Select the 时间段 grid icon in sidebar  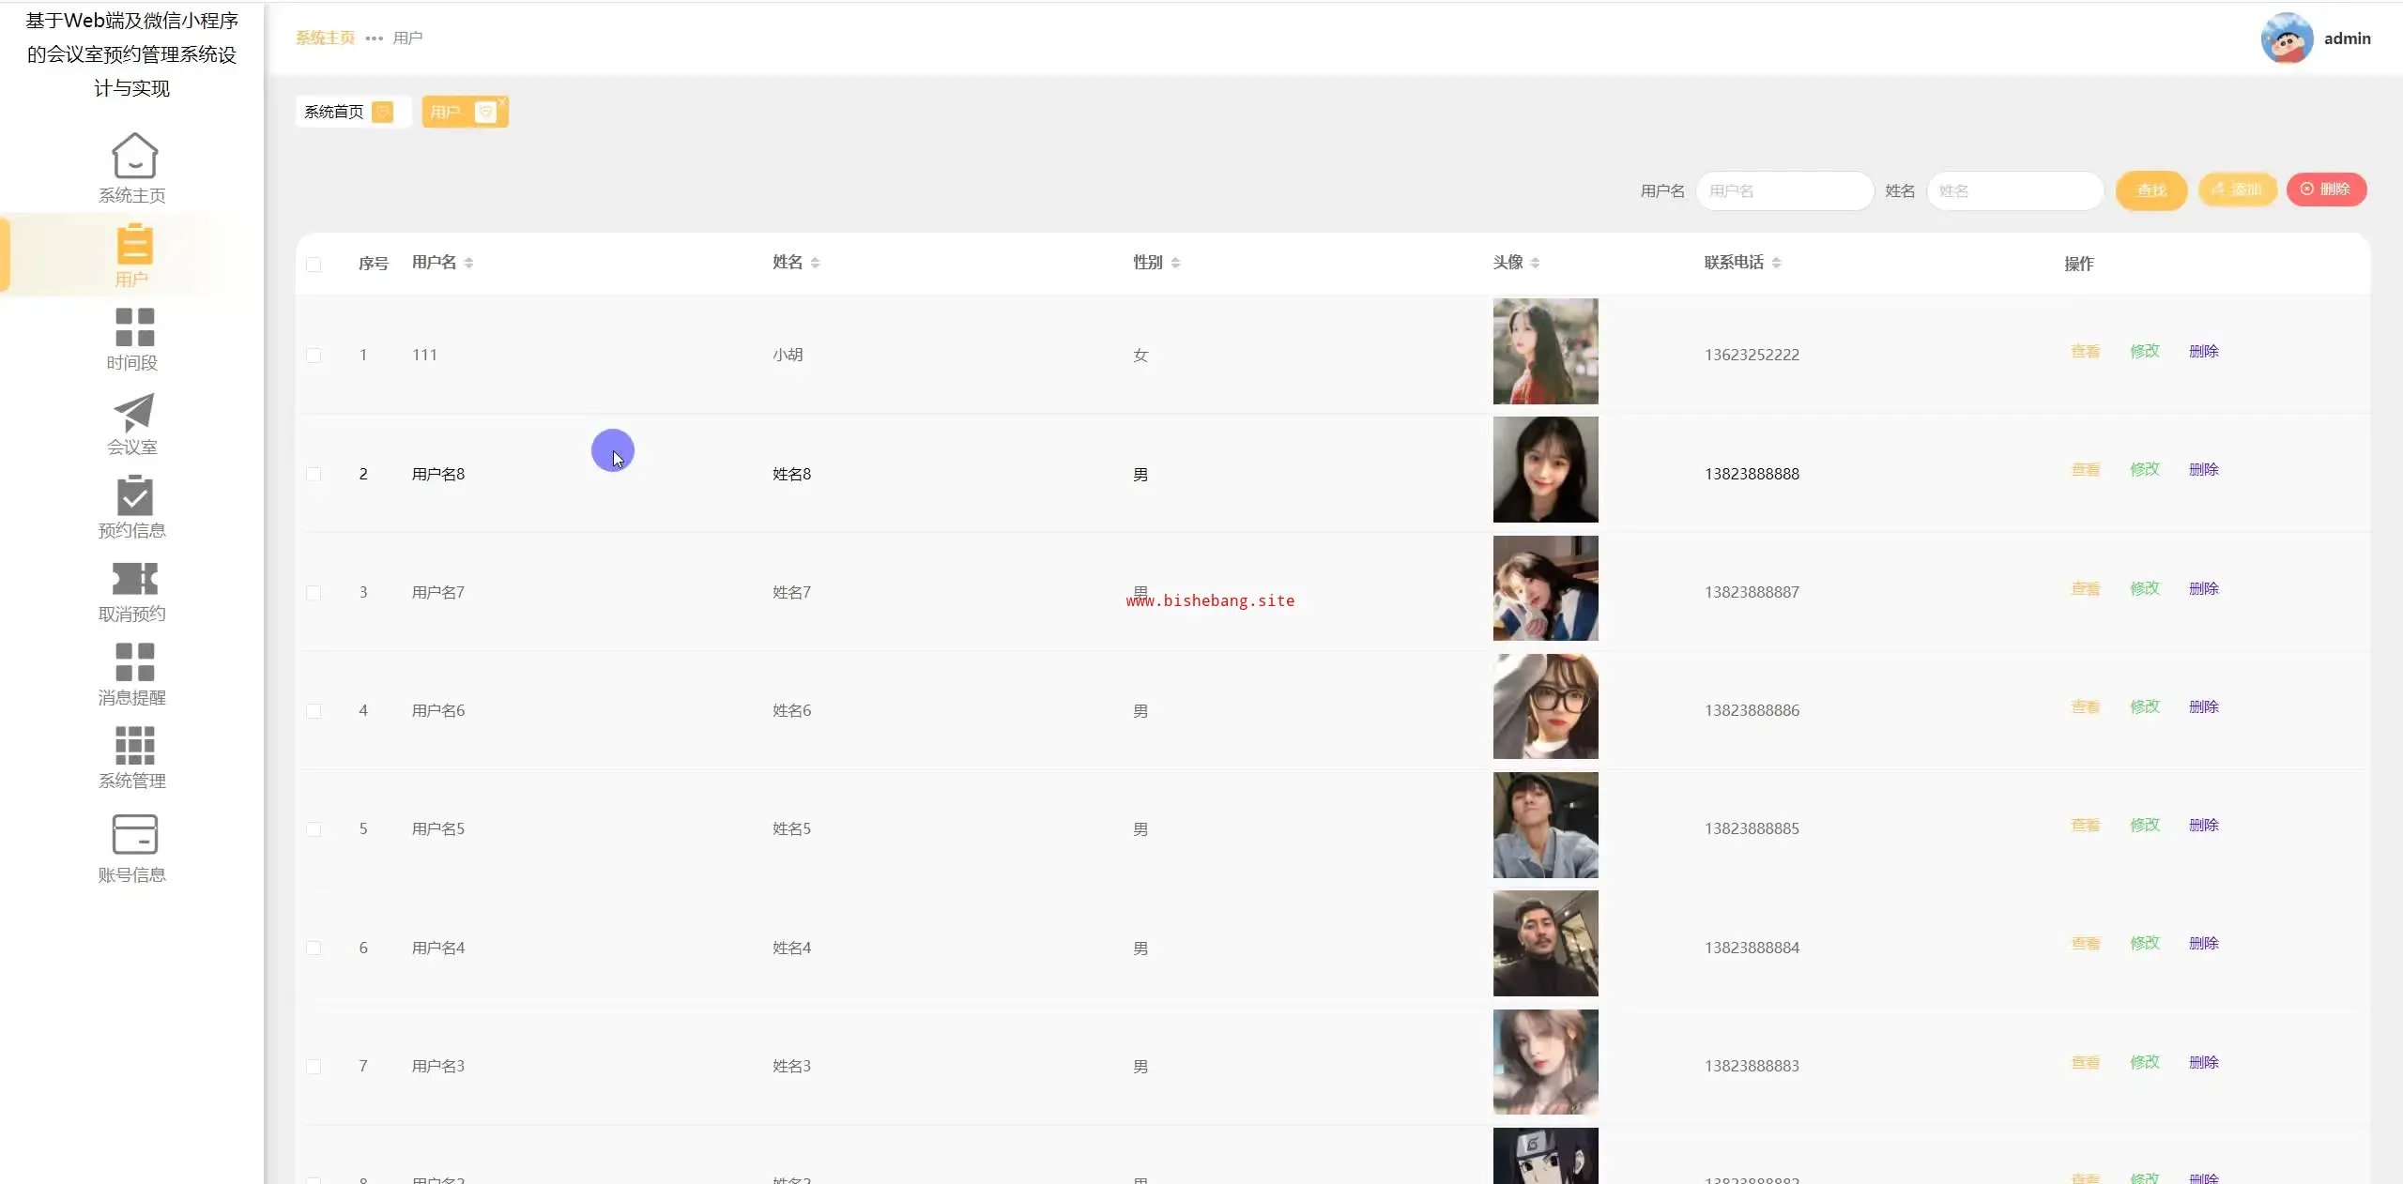(134, 327)
